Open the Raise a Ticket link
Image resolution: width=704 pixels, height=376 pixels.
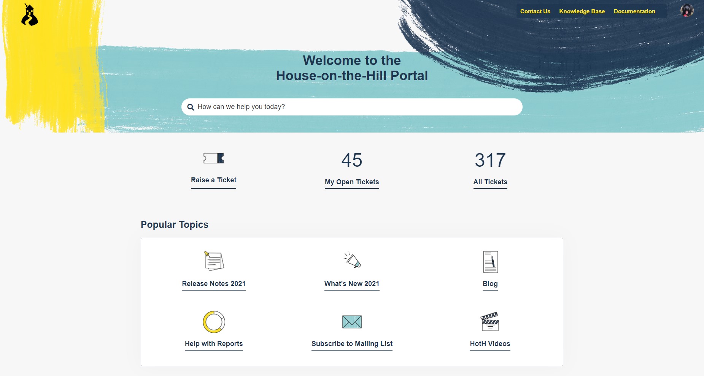213,180
